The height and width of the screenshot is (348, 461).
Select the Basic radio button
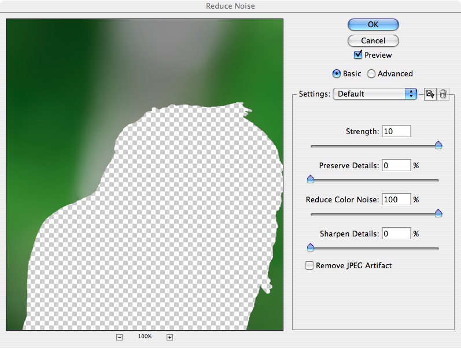pyautogui.click(x=336, y=73)
